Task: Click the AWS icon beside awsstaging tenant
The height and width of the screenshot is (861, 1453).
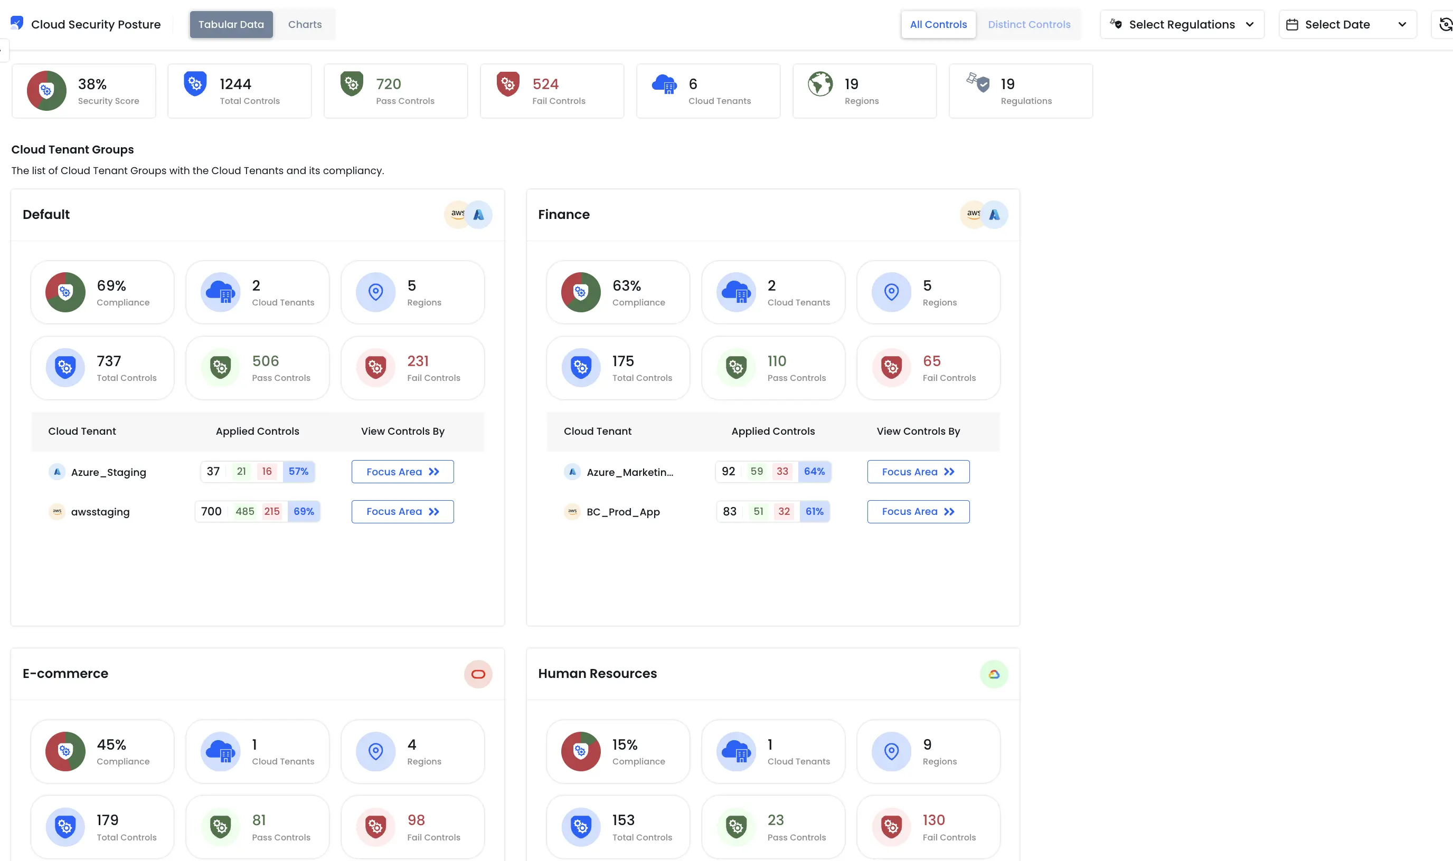Action: point(57,511)
